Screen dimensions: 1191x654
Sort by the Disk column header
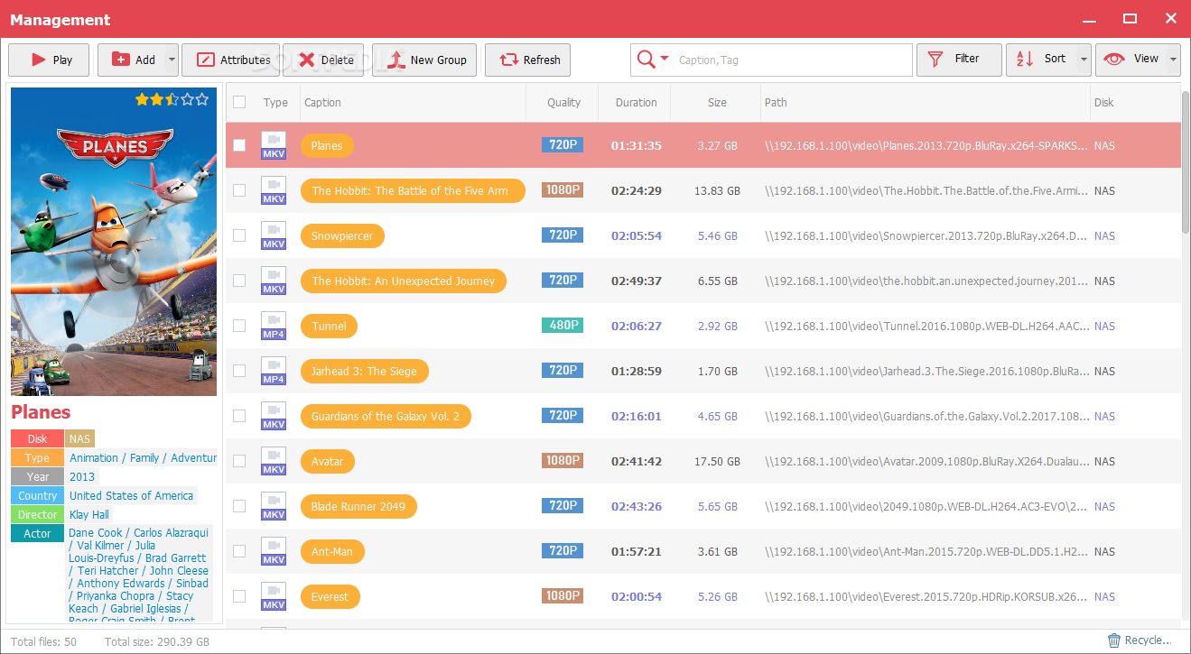1135,102
